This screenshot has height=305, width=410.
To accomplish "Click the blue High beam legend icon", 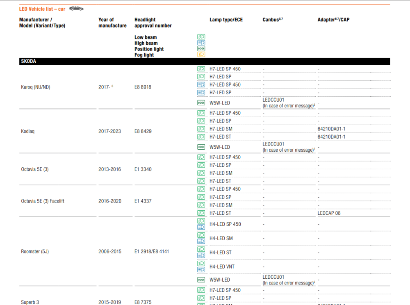I will (201, 43).
